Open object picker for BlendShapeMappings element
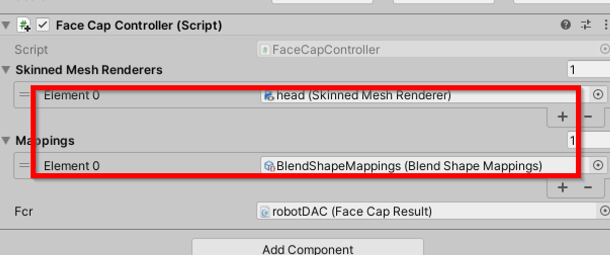610x255 pixels. tap(598, 165)
